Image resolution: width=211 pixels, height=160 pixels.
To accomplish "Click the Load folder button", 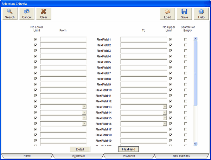I will (x=167, y=14).
